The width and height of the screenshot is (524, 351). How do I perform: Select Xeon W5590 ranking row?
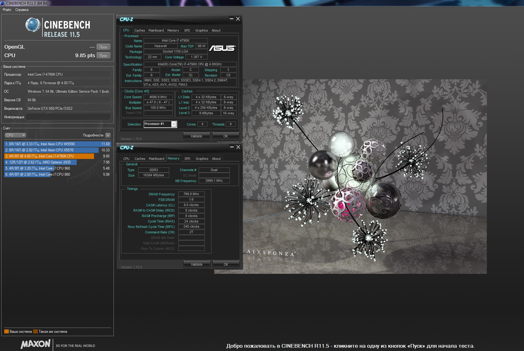coord(58,144)
